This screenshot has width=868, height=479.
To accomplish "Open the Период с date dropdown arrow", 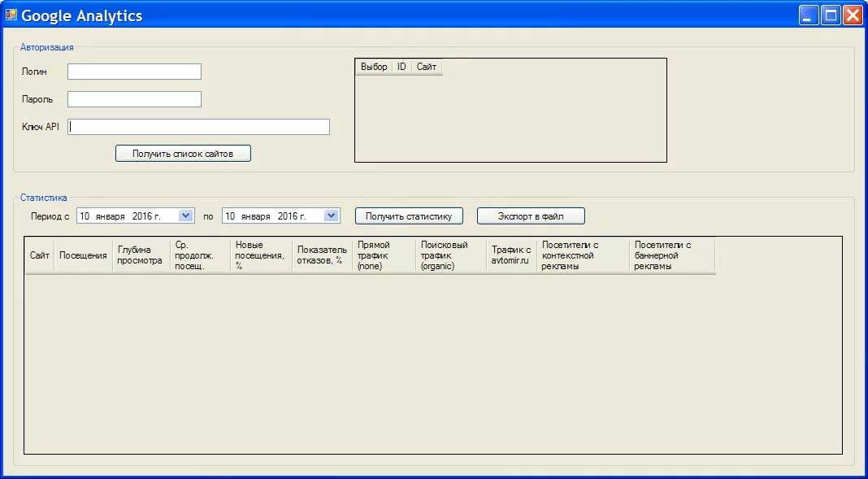I will (186, 216).
